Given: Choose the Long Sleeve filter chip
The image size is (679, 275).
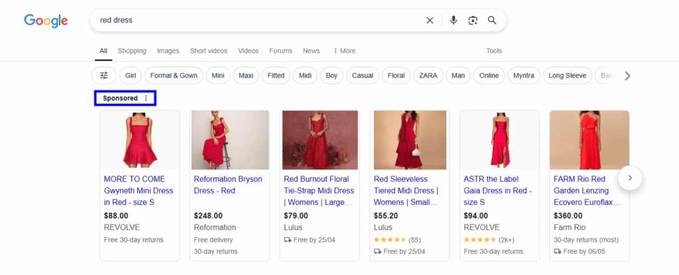Looking at the screenshot, I should pyautogui.click(x=568, y=76).
